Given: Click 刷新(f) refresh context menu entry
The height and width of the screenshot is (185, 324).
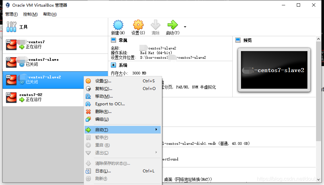Looking at the screenshot, I should [122, 179].
